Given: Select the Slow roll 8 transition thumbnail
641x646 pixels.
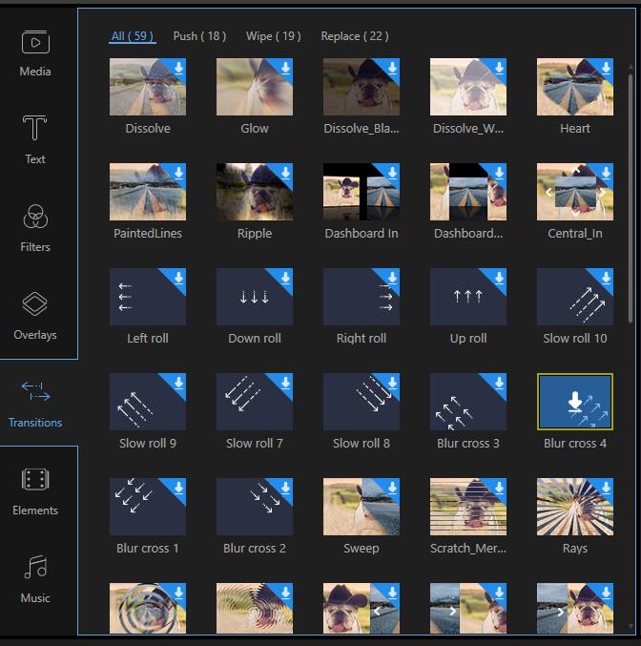Looking at the screenshot, I should 362,402.
